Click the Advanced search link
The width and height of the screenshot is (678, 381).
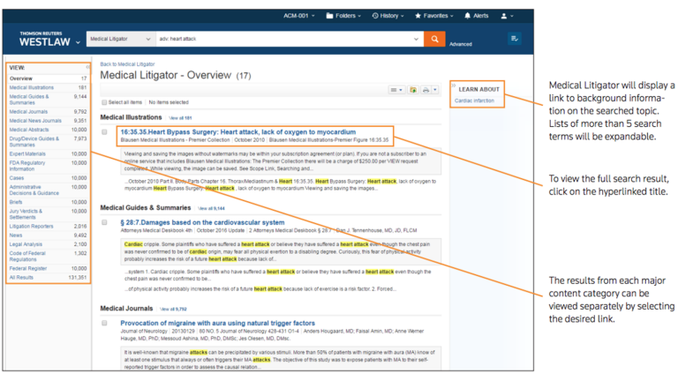(461, 44)
